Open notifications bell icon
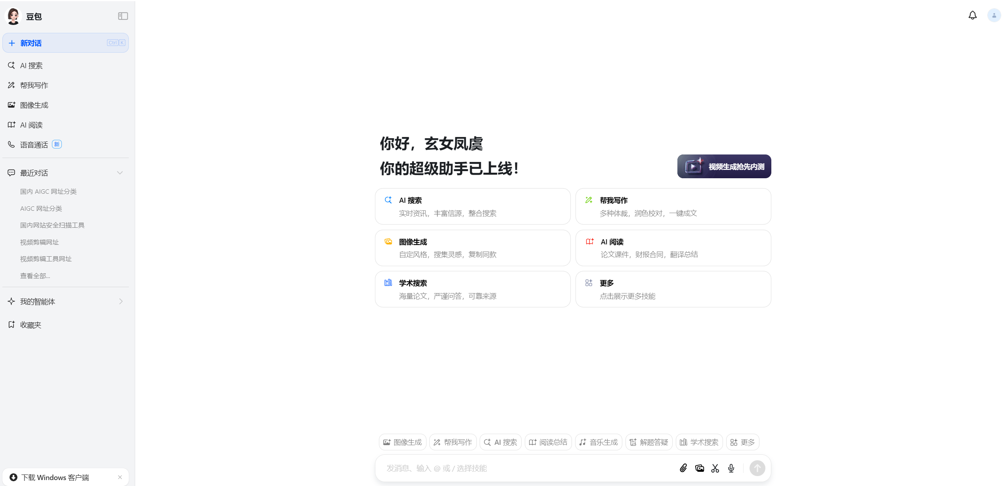This screenshot has width=1004, height=486. (x=973, y=15)
